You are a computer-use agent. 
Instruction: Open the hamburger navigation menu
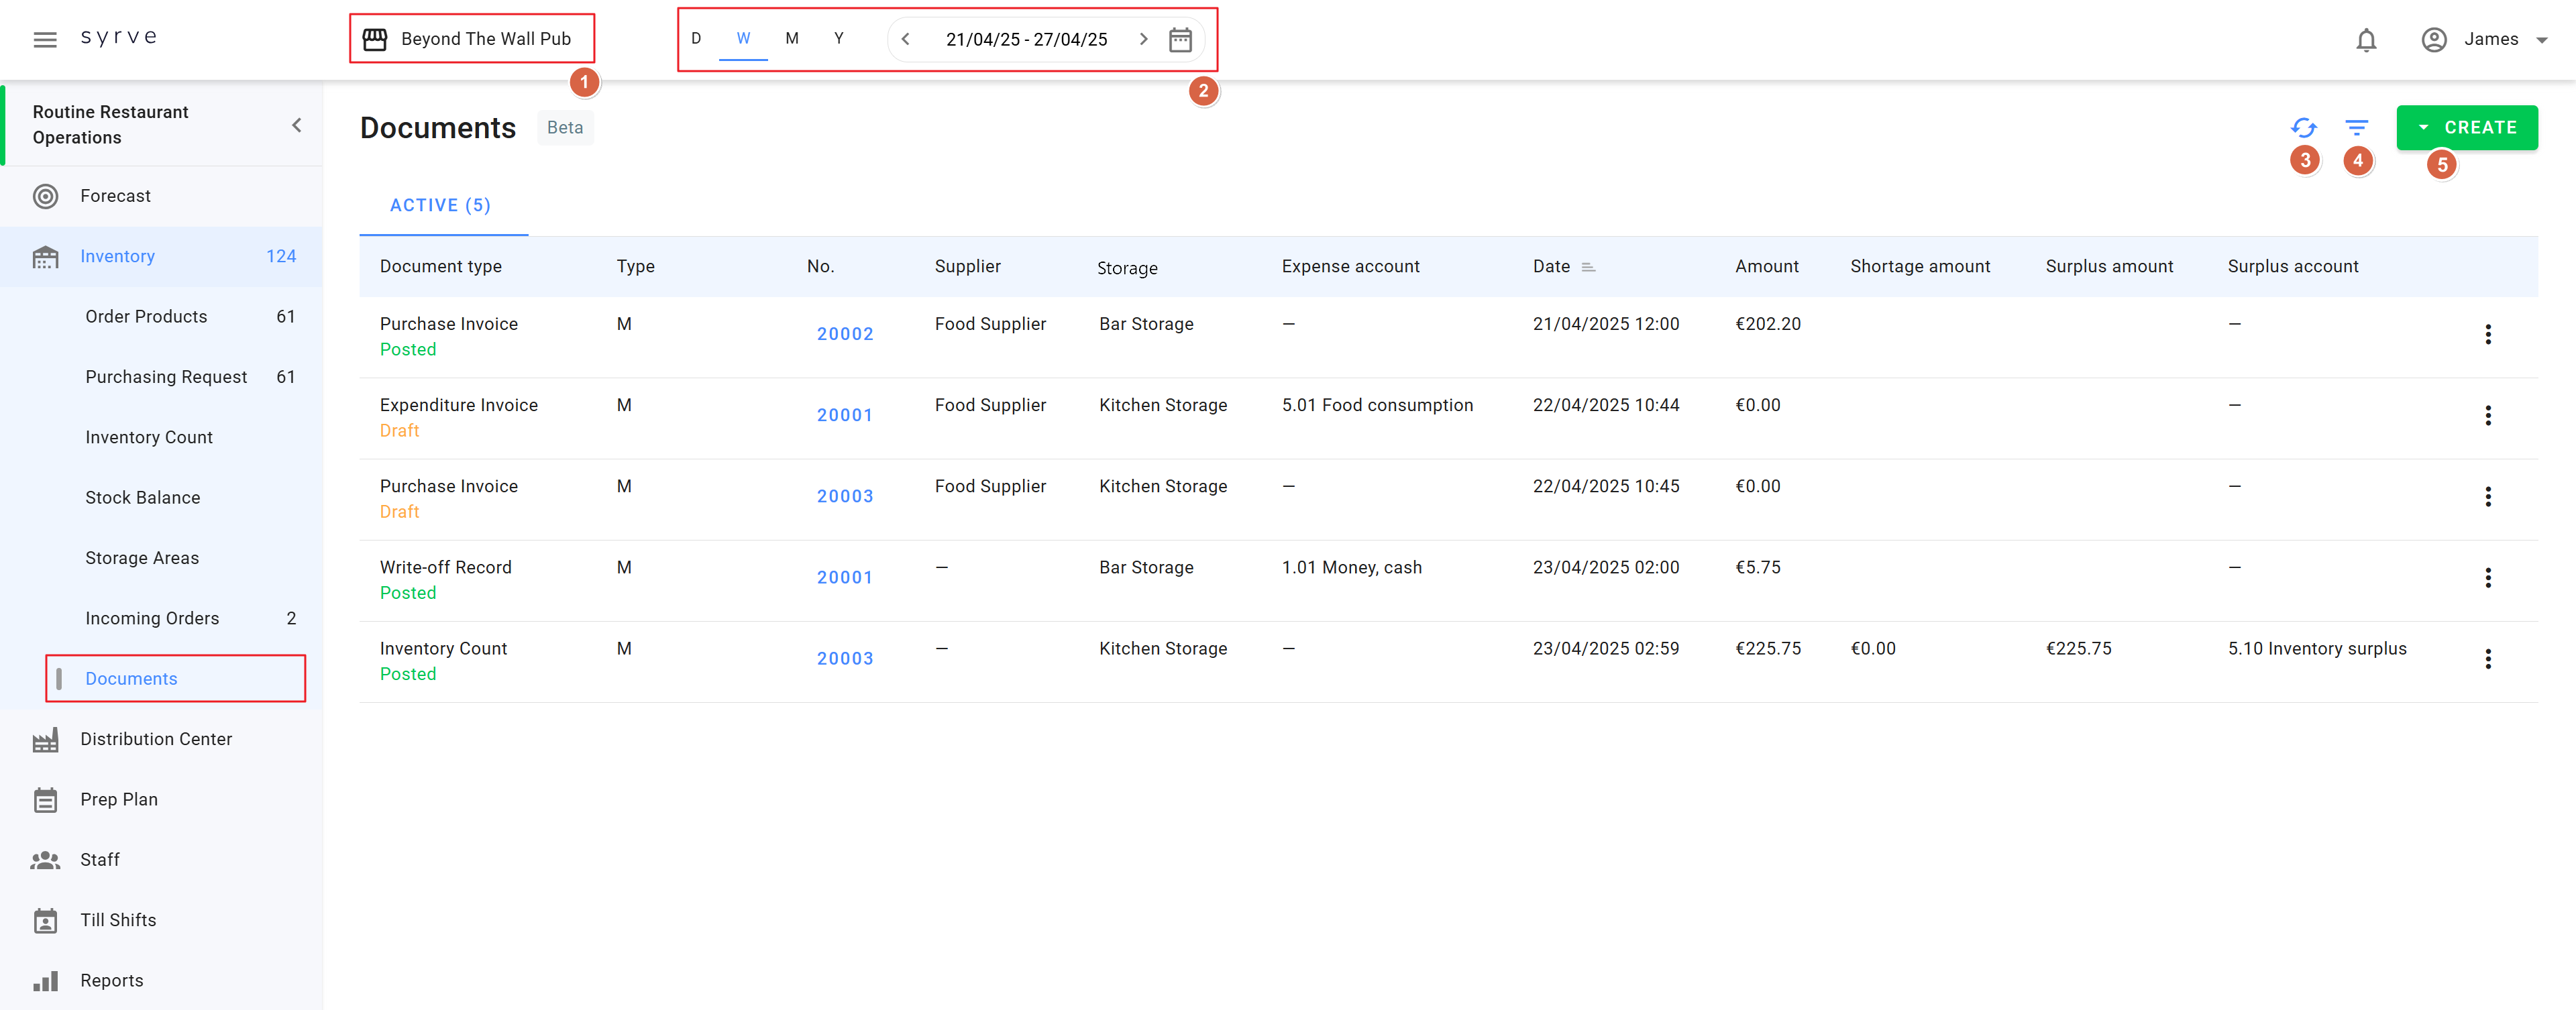[x=45, y=39]
